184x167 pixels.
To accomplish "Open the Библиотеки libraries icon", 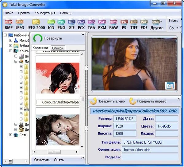I will coord(16,46).
